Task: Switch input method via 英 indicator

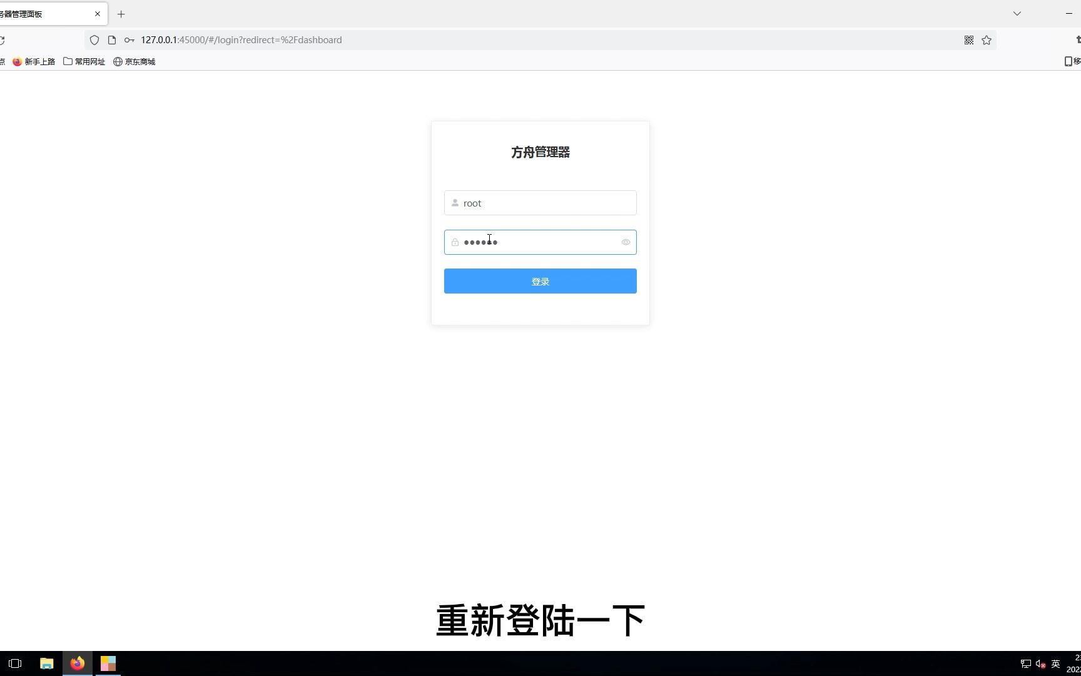Action: pyautogui.click(x=1056, y=663)
